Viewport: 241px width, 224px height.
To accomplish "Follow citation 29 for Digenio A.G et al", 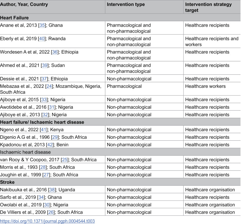I will pyautogui.click(x=55, y=137).
